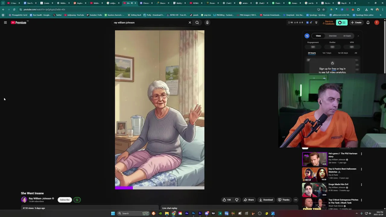Viewport: 386px width, 217px height.
Task: Open the account avatar menu
Action: click(377, 23)
